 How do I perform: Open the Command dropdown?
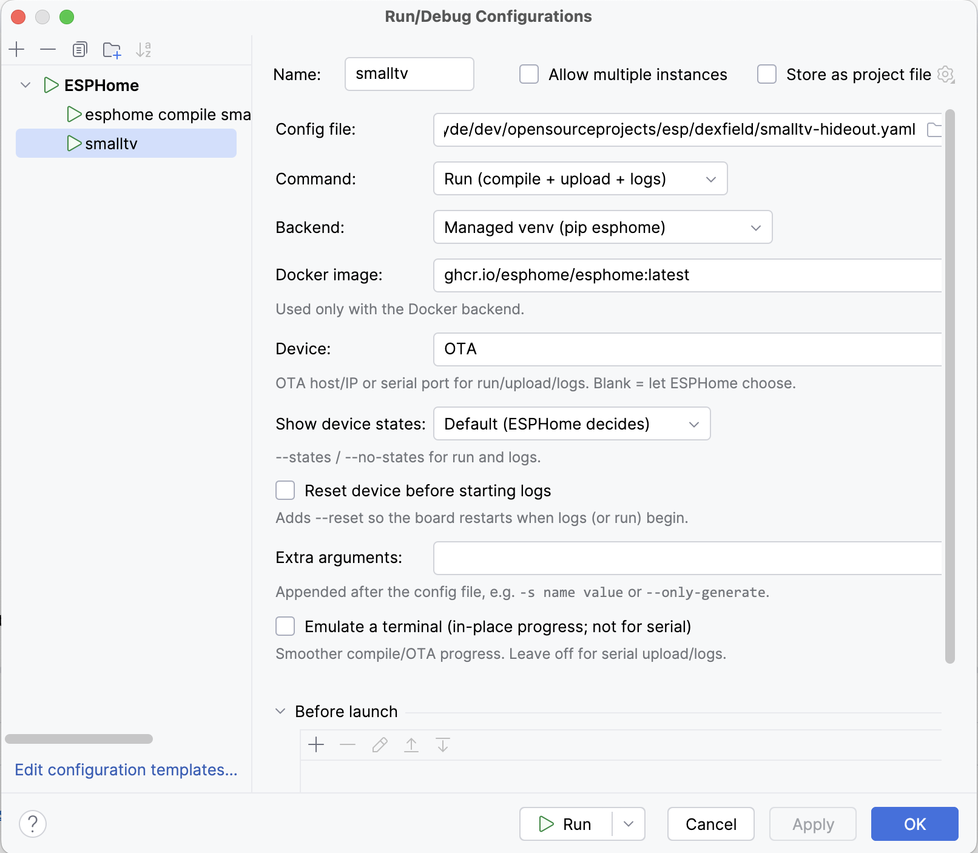point(581,178)
